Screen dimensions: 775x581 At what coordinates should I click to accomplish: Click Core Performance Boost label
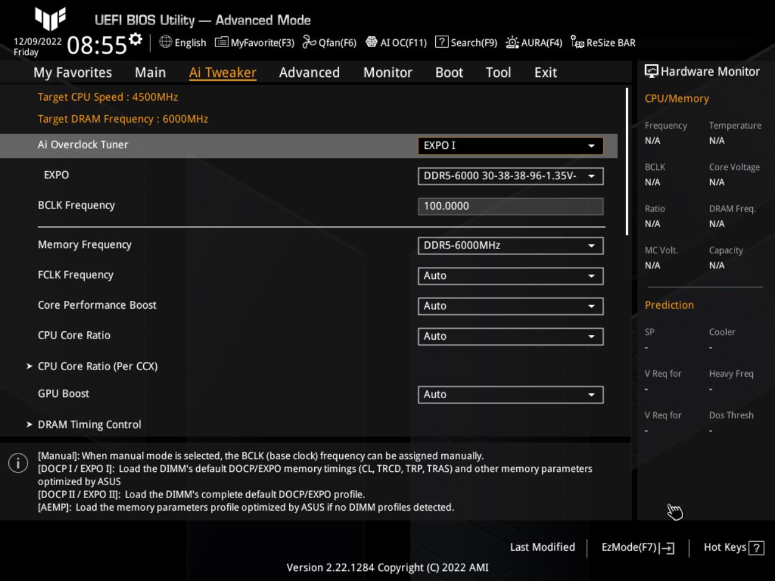point(97,305)
